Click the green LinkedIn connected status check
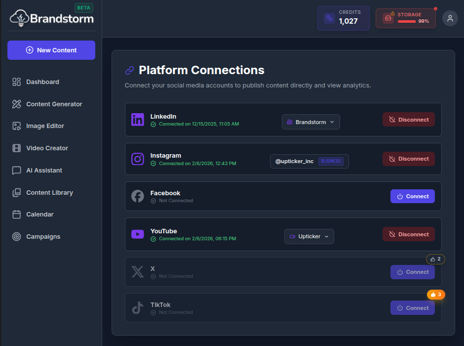This screenshot has height=346, width=464. [153, 124]
